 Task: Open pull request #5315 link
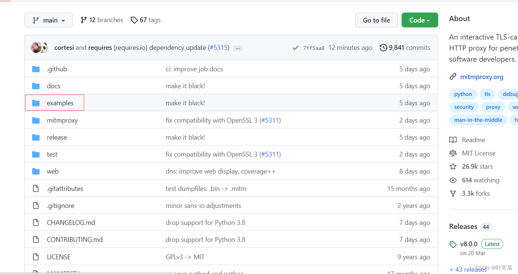coord(218,48)
